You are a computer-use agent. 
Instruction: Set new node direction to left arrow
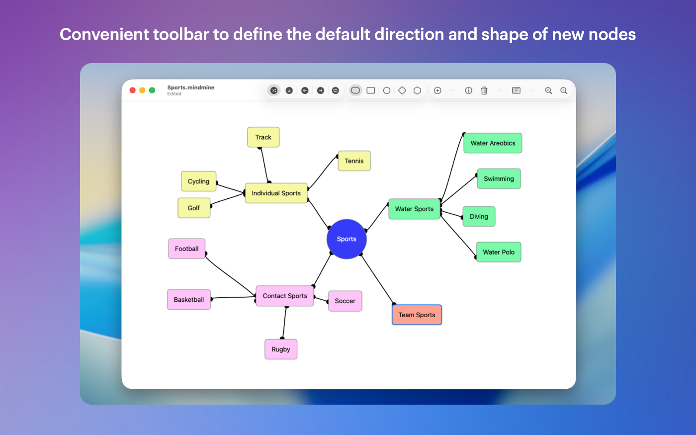point(305,90)
